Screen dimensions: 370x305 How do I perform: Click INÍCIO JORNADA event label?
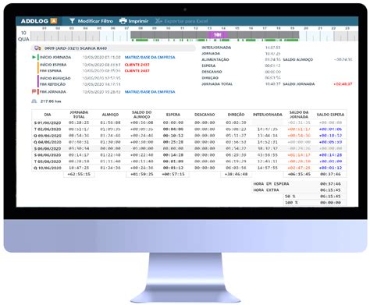pos(55,57)
